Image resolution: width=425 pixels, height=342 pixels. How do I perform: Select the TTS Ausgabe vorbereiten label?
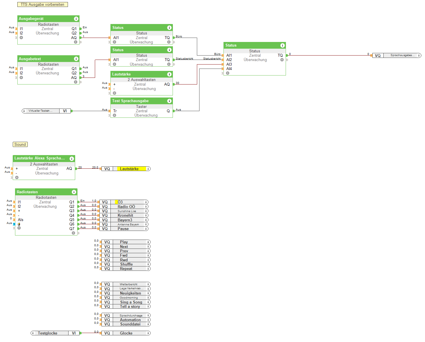point(42,5)
